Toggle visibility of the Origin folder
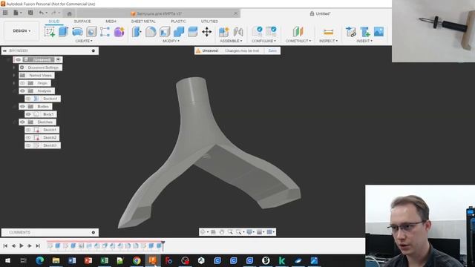The image size is (475, 267). 22,83
